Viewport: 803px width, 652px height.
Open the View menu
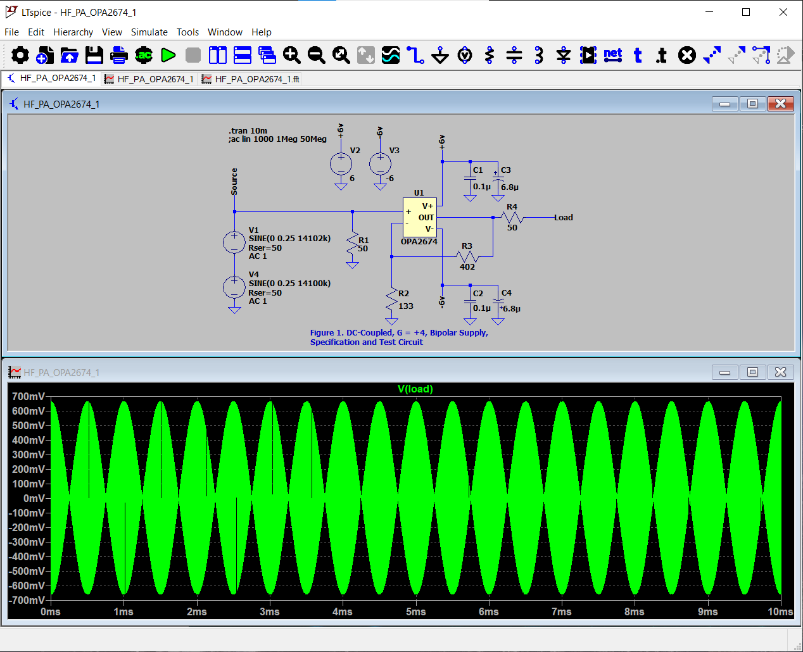[x=112, y=32]
